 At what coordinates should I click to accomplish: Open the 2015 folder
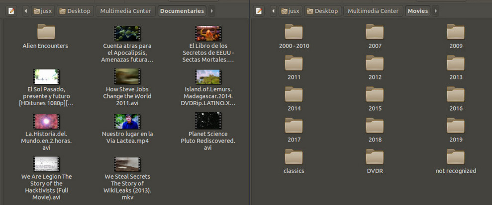coord(375,94)
